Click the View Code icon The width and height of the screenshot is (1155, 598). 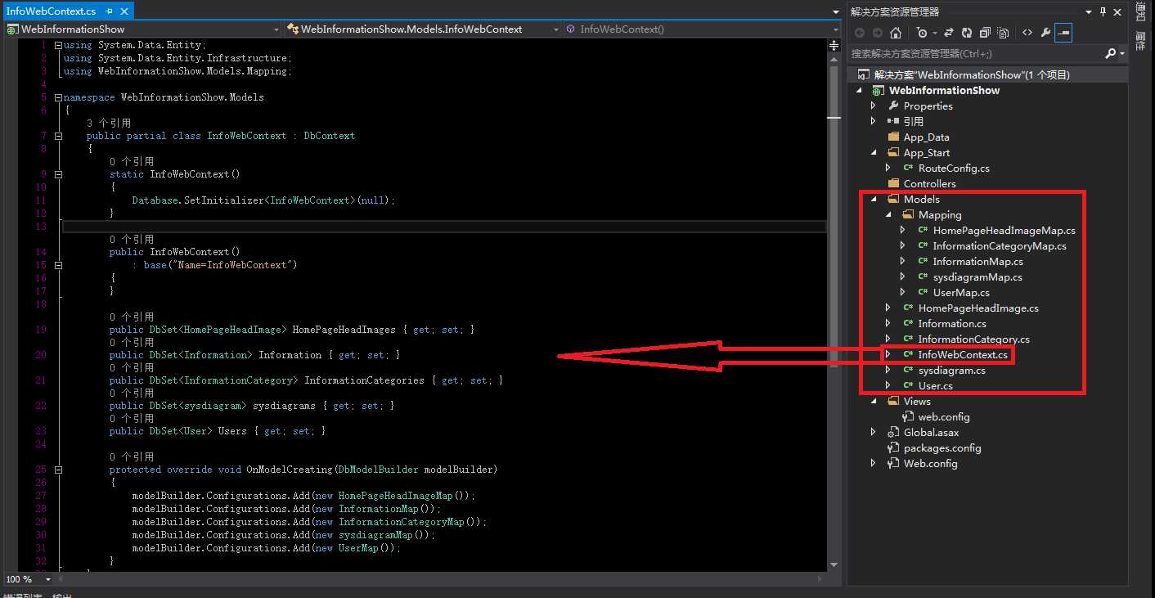(1027, 33)
